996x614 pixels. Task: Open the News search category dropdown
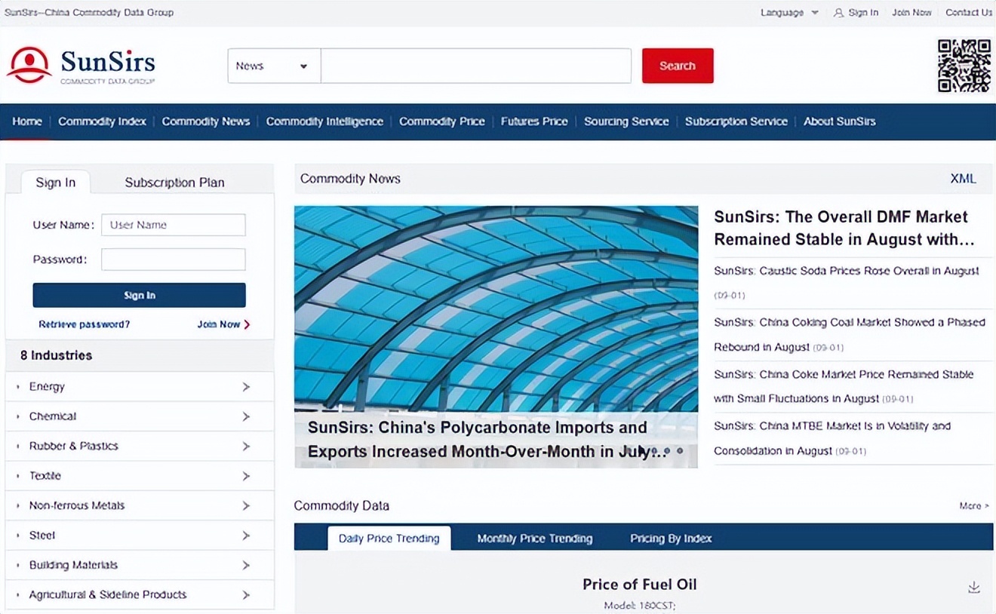(275, 66)
